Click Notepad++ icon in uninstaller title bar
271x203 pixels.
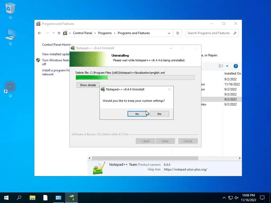73,48
